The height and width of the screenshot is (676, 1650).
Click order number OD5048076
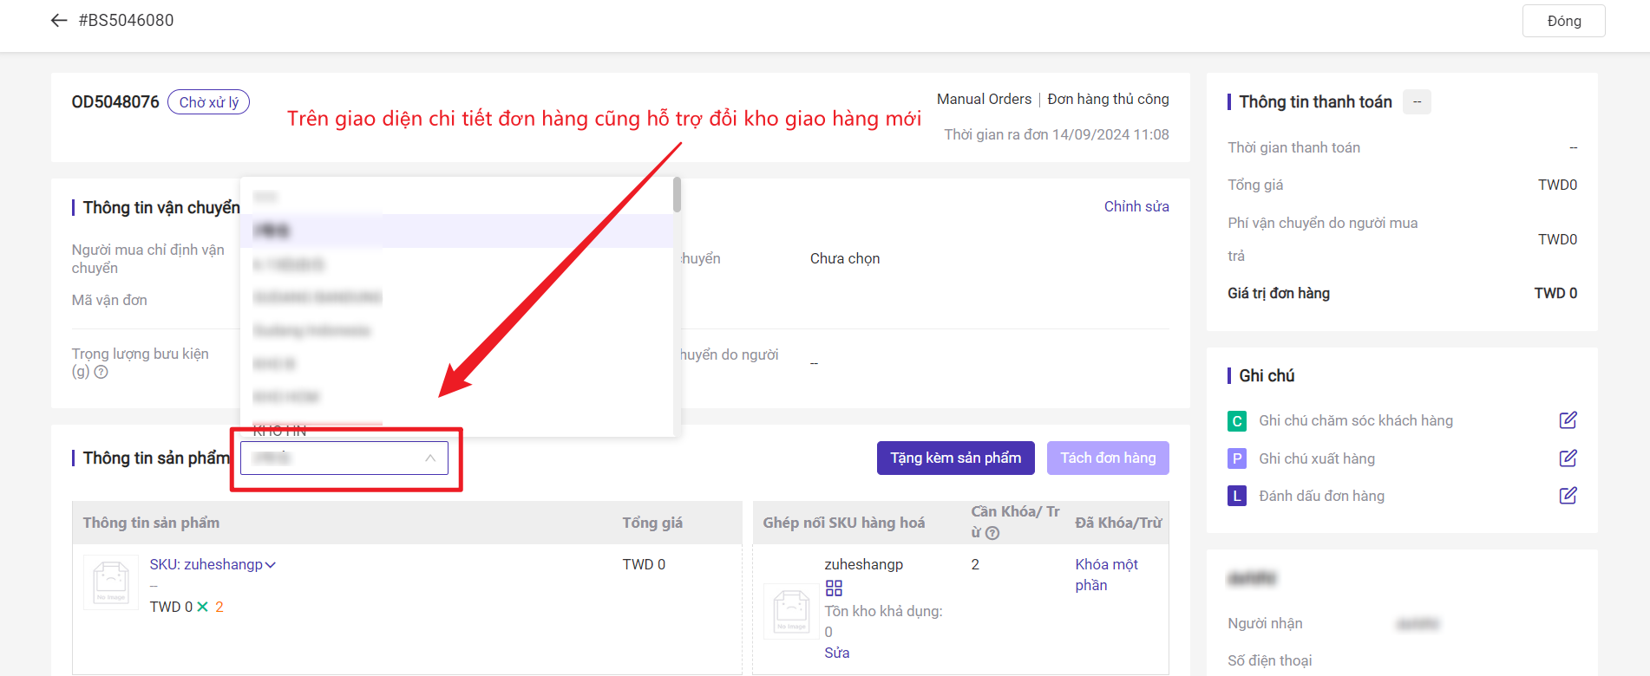point(115,102)
